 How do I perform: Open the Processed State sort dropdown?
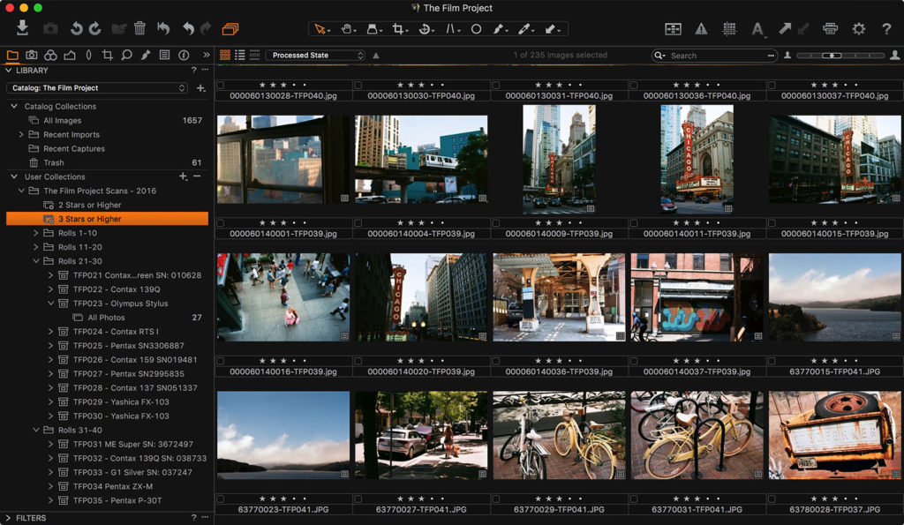coord(315,55)
